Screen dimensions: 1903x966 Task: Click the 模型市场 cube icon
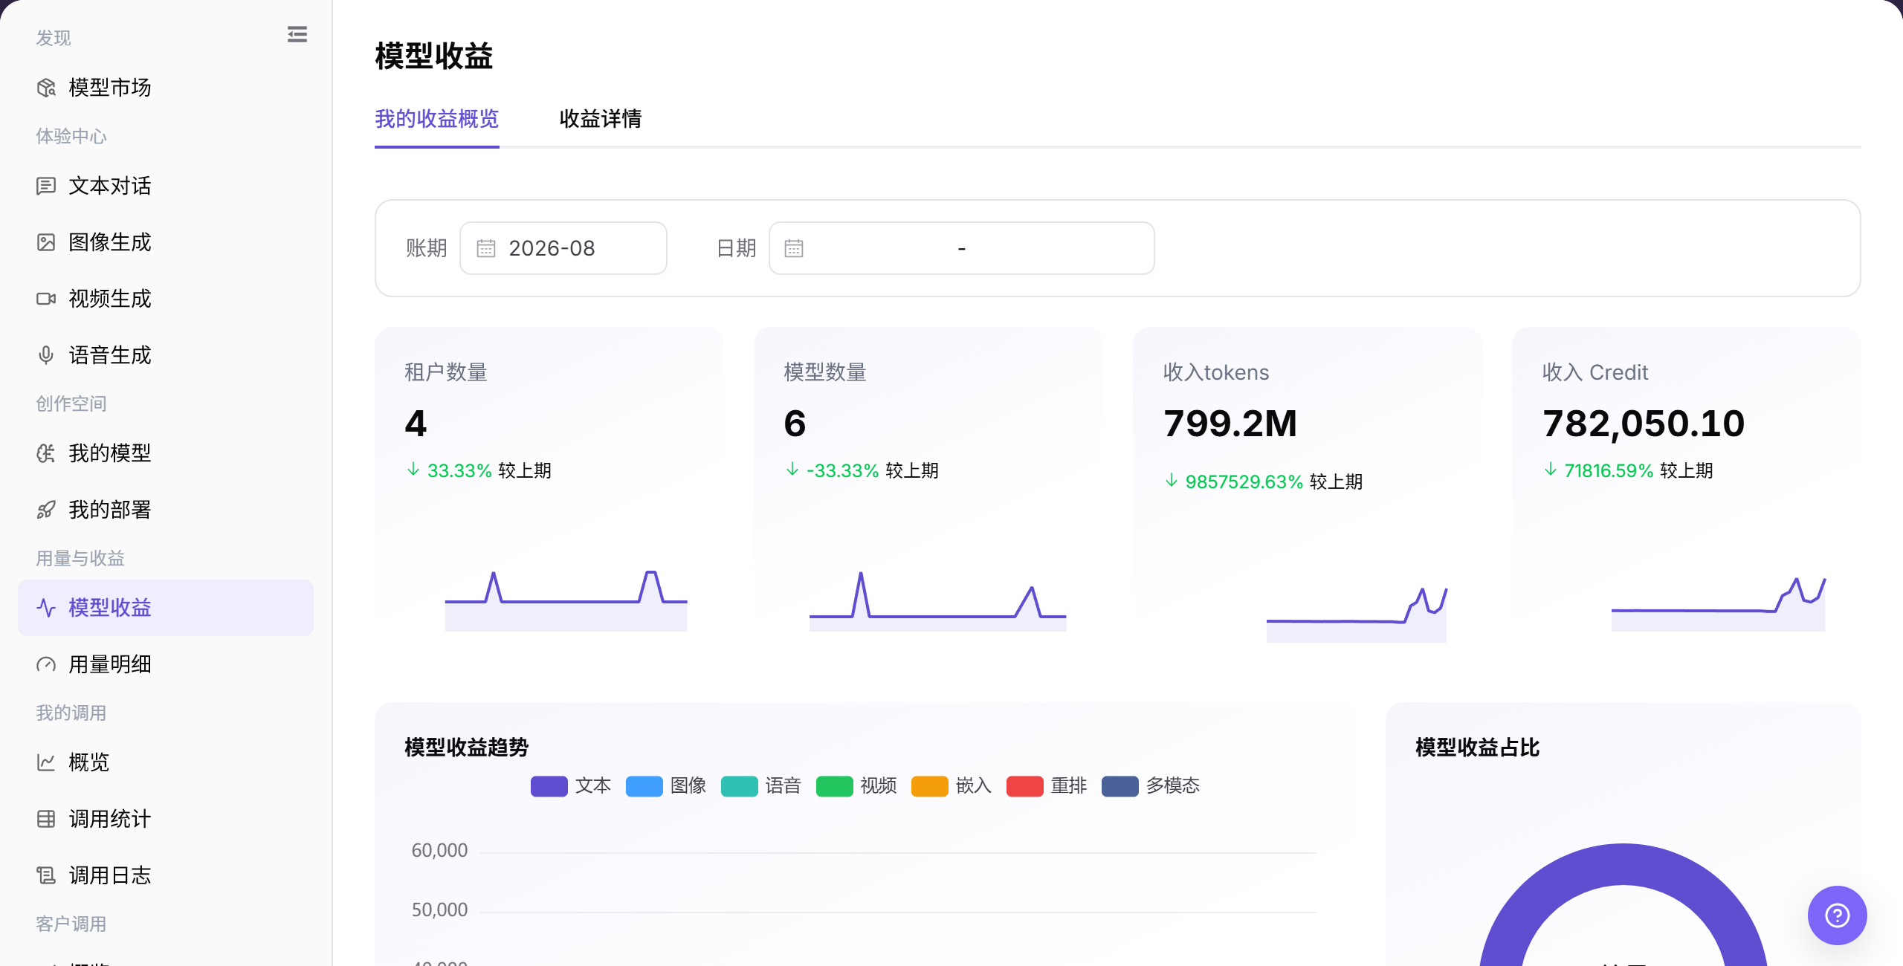coord(46,88)
